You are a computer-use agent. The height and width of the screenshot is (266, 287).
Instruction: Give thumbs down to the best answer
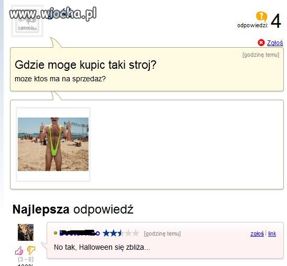(x=31, y=250)
